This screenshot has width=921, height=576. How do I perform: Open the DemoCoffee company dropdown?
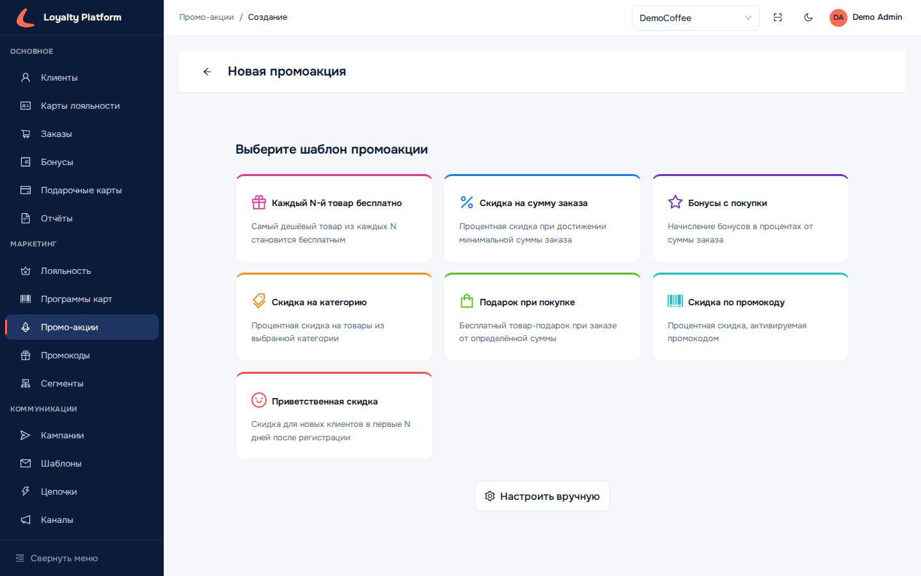[695, 18]
